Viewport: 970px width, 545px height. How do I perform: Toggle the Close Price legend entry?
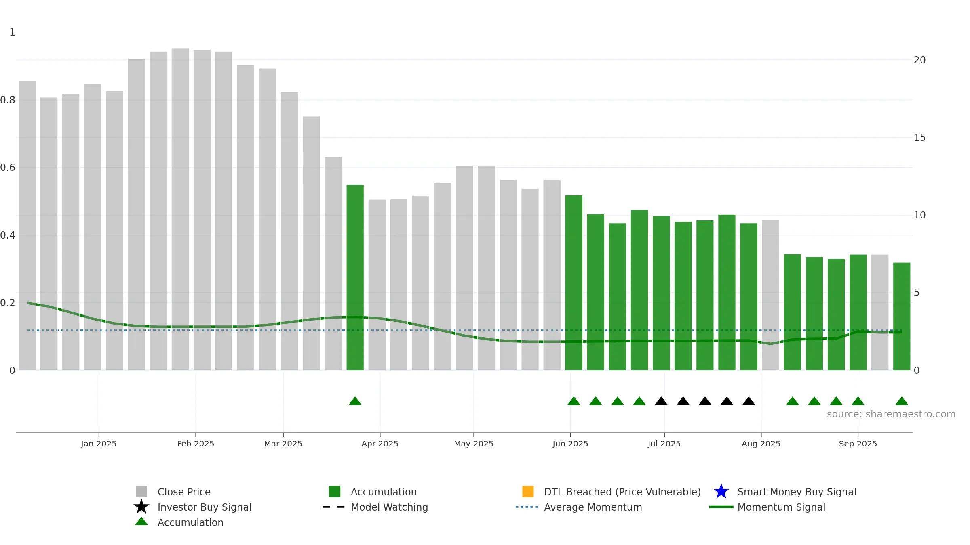173,492
